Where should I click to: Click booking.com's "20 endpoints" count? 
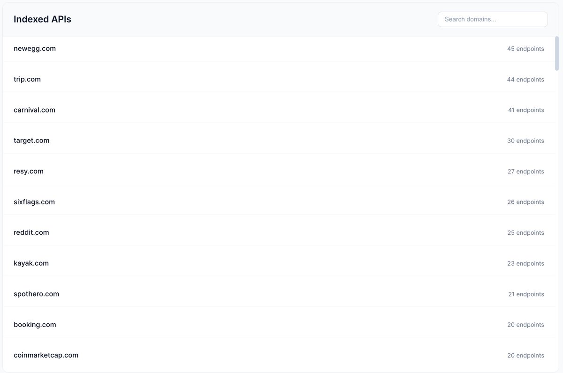coord(525,325)
